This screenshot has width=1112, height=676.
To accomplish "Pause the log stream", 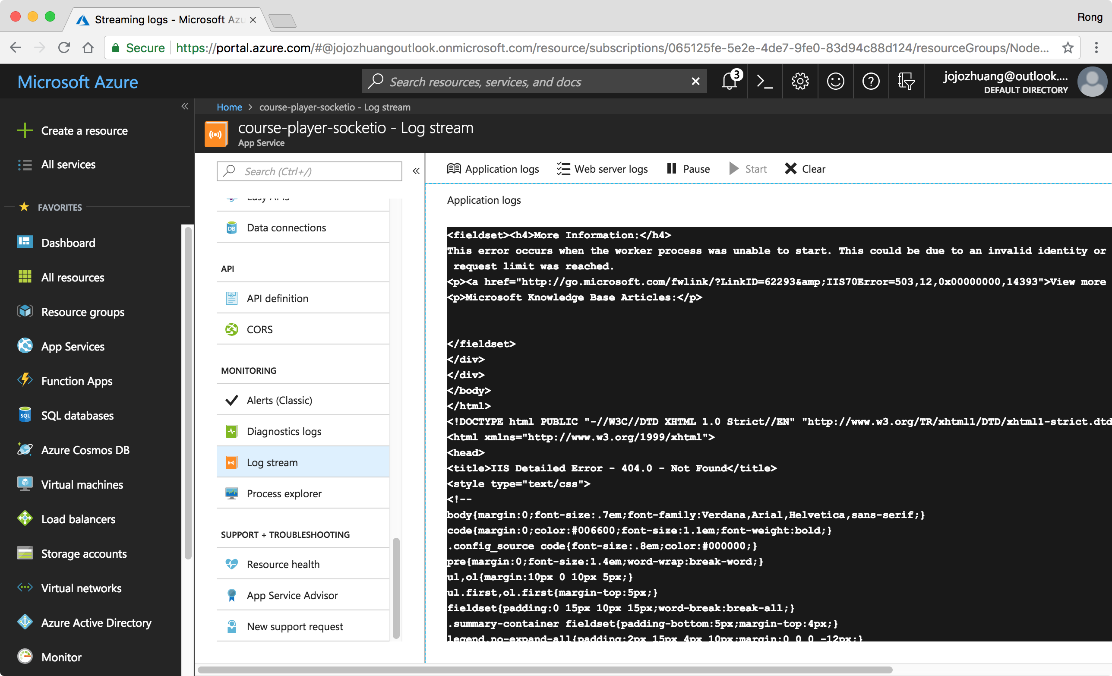I will [x=688, y=169].
